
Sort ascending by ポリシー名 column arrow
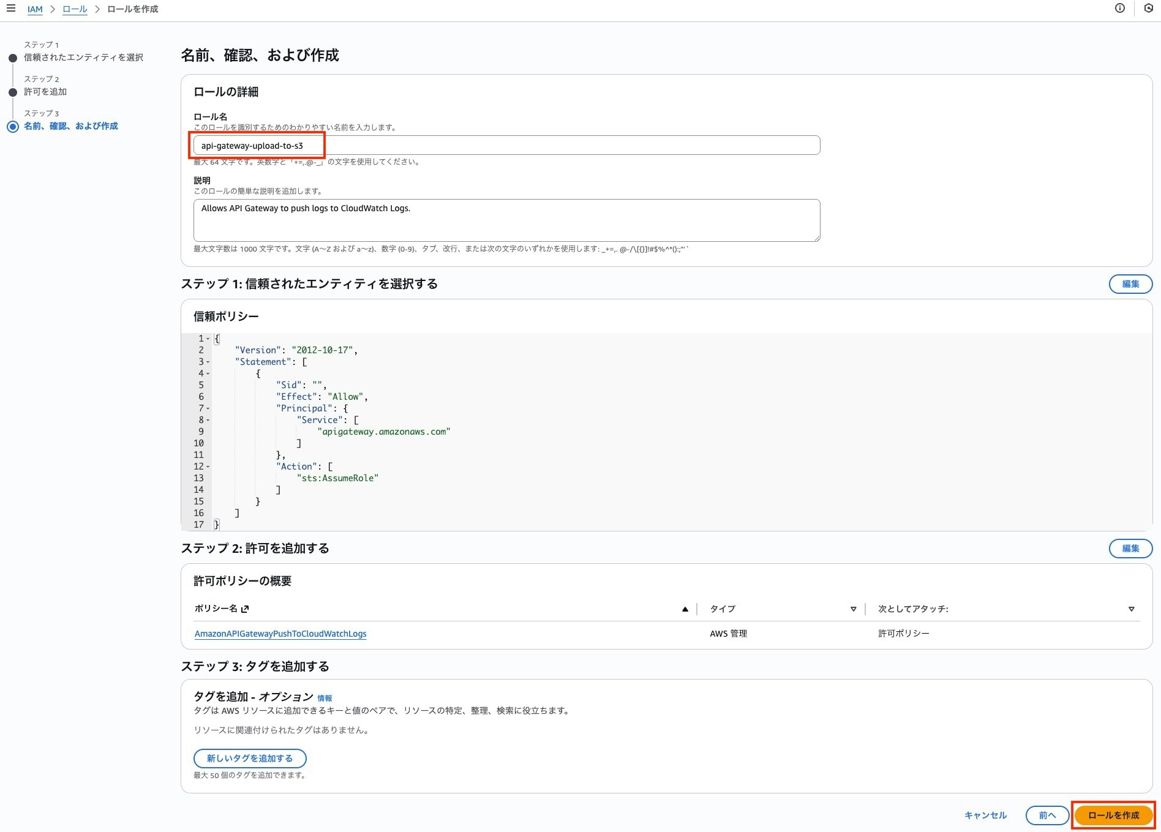[685, 609]
